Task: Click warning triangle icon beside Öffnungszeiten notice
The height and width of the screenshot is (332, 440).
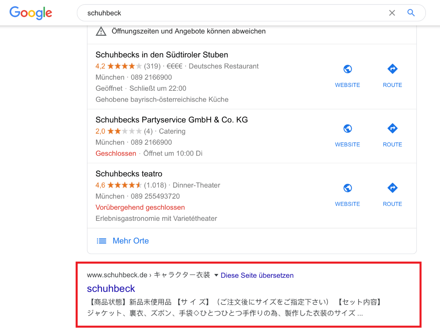Action: 101,31
